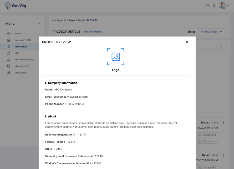Click the My Subcontractors icon
234x169 pixels.
pos(9,60)
